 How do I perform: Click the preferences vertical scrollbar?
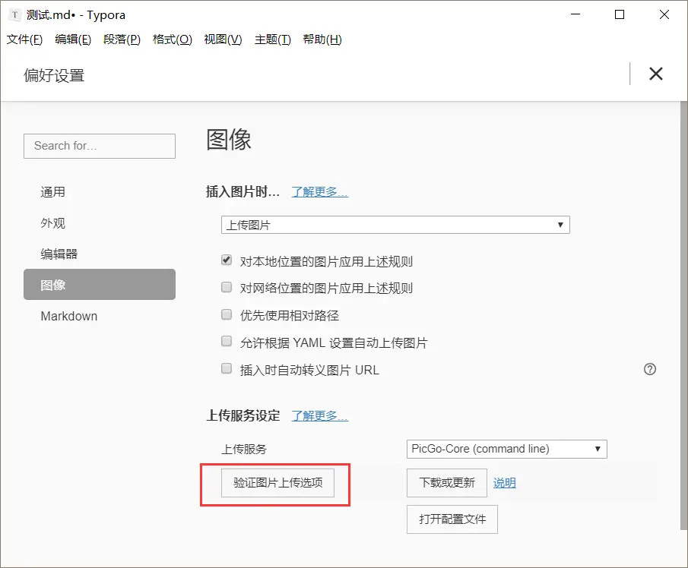683,316
